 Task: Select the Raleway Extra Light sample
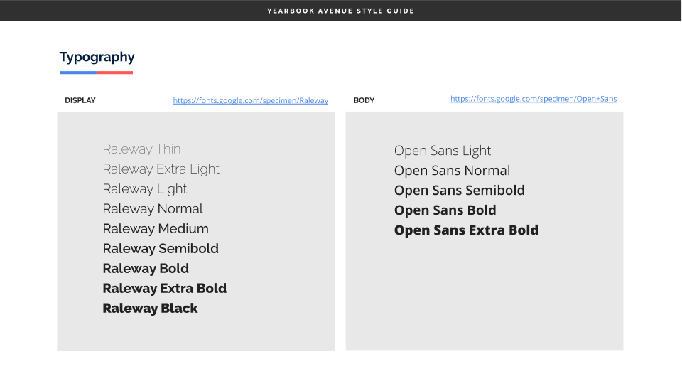click(161, 169)
